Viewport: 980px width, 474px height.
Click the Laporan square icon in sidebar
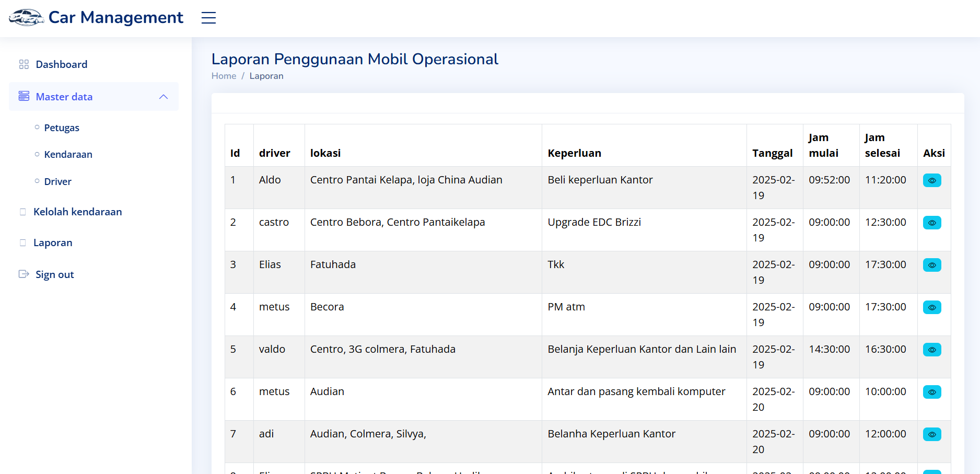tap(22, 242)
